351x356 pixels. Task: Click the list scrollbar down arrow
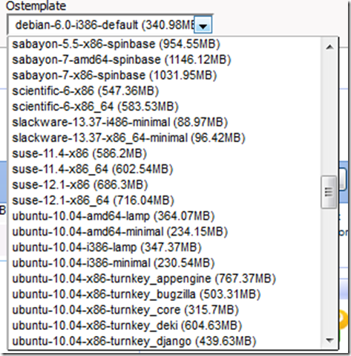329,340
